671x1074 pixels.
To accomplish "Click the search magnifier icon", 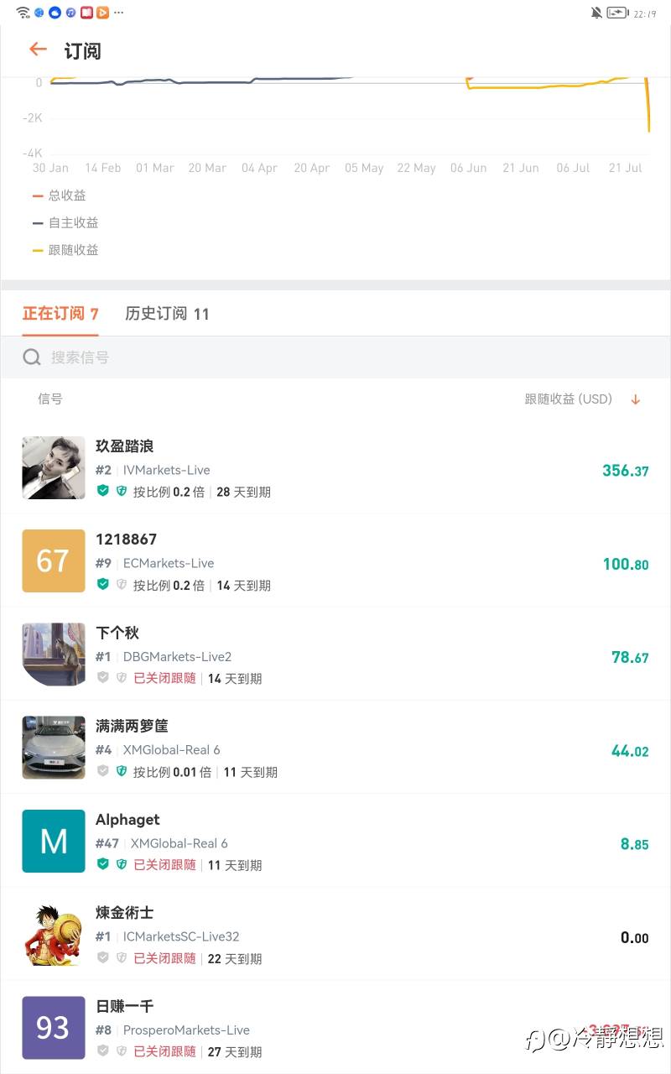I will pos(32,357).
